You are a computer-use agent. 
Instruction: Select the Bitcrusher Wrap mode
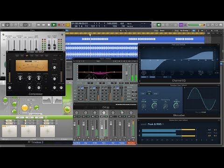[155, 94]
